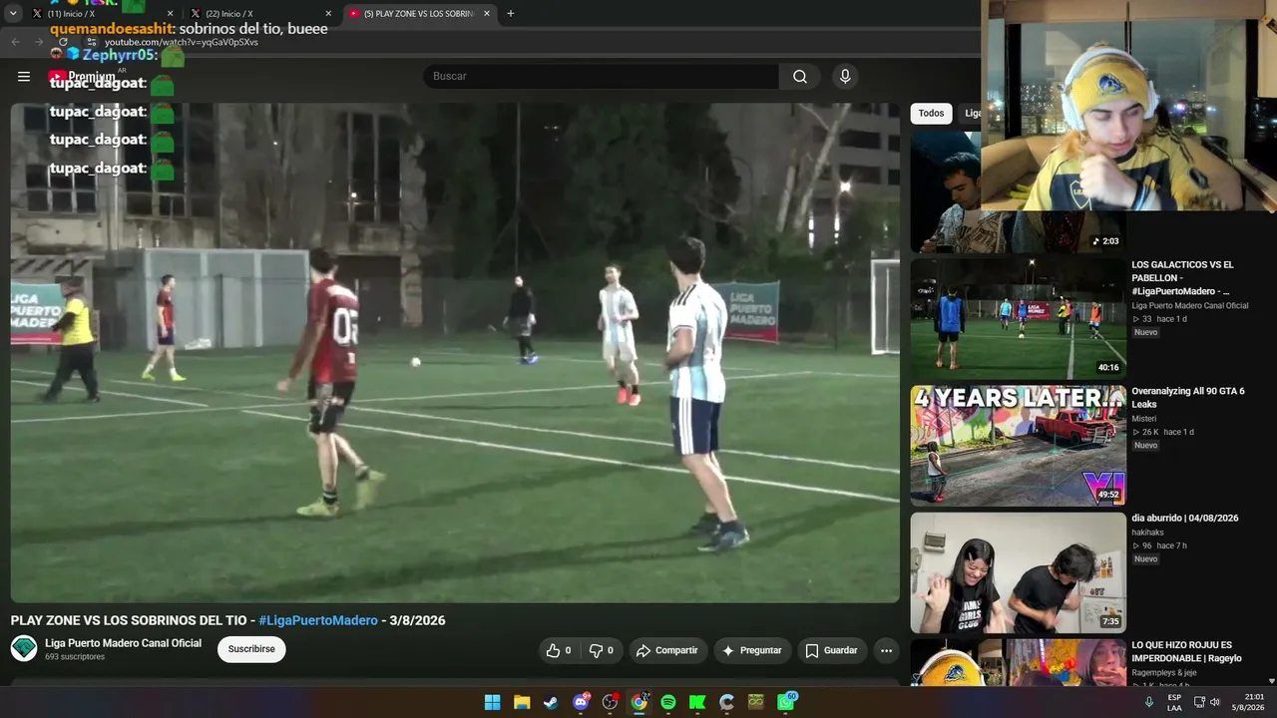This screenshot has width=1277, height=718.
Task: Open the Rageylo Rojuu video thumbnail
Action: click(1018, 662)
